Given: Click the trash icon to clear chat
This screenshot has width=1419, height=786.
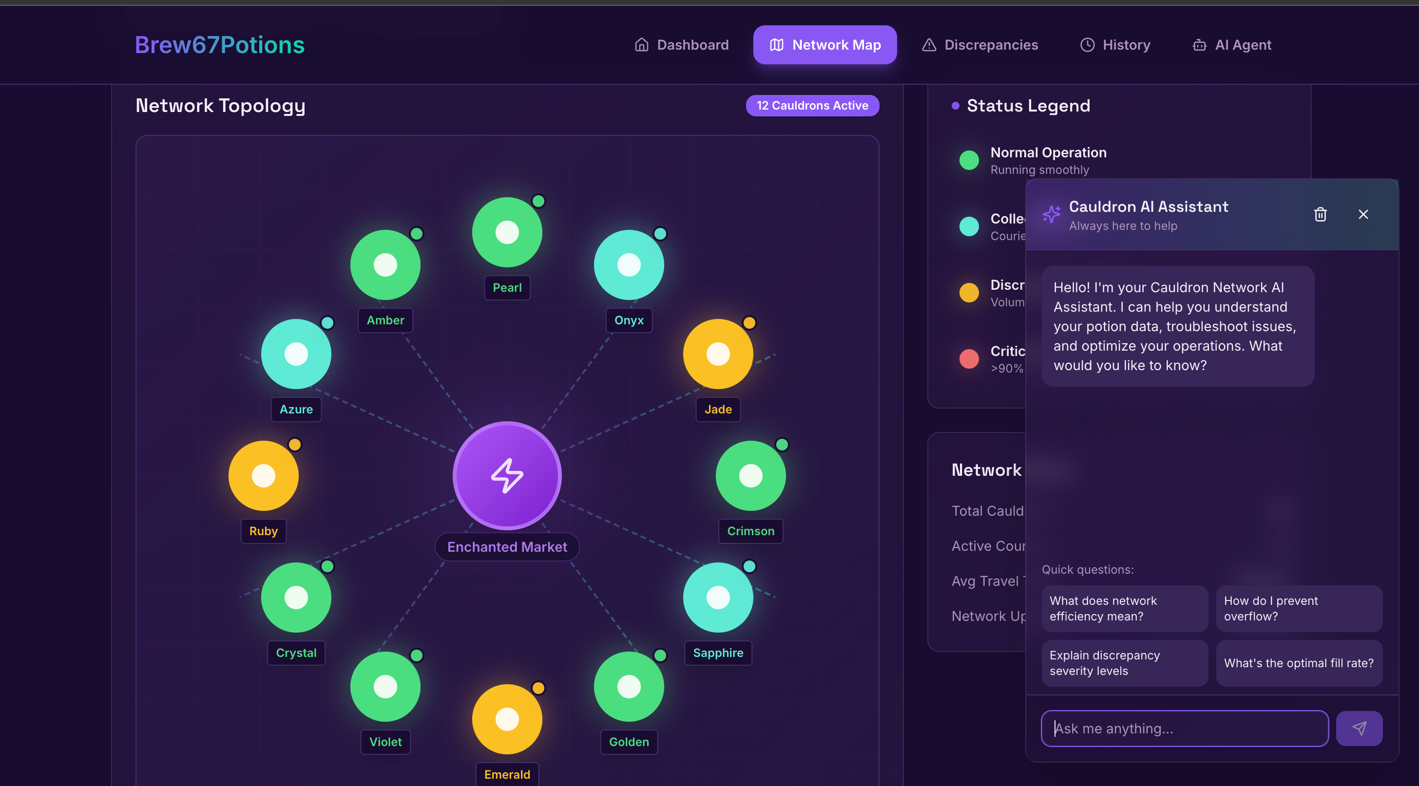Looking at the screenshot, I should point(1320,214).
